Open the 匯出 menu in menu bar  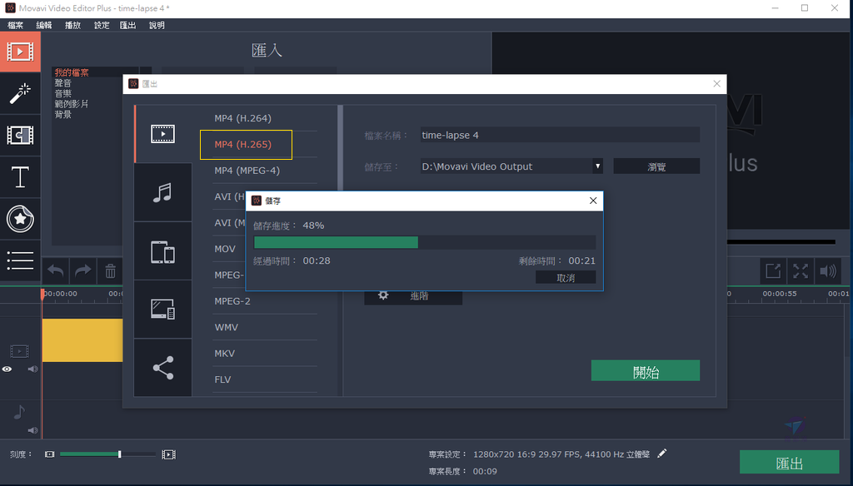[127, 25]
